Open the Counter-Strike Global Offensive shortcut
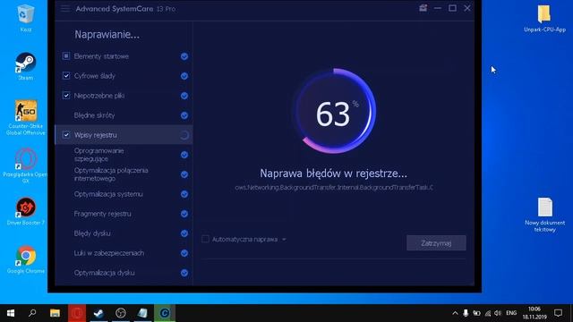This screenshot has height=322, width=573. tap(26, 118)
